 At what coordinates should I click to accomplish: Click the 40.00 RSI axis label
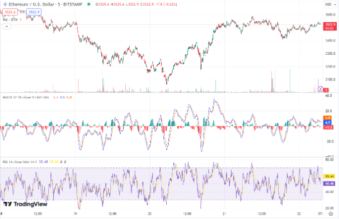click(329, 192)
